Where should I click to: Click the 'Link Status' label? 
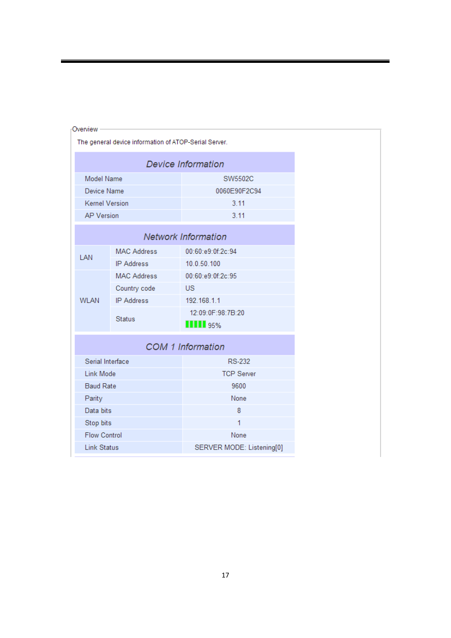[x=102, y=448]
